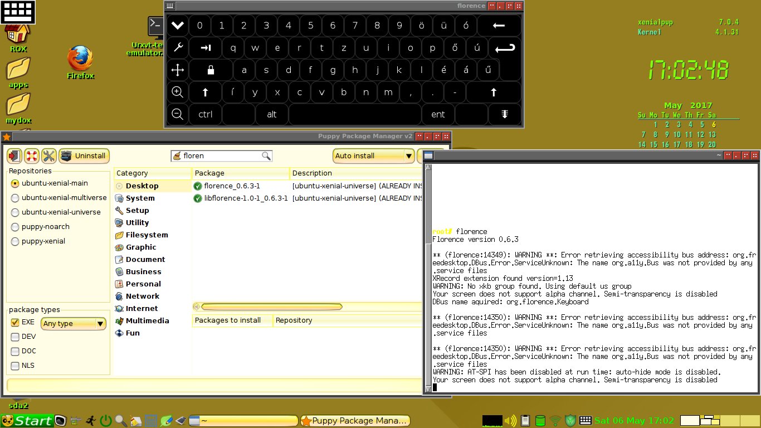
Task: Select the Fun category
Action: (x=153, y=333)
